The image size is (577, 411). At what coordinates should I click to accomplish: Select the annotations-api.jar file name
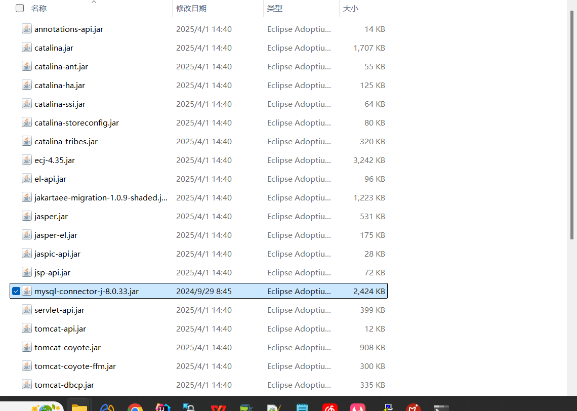[x=69, y=29]
